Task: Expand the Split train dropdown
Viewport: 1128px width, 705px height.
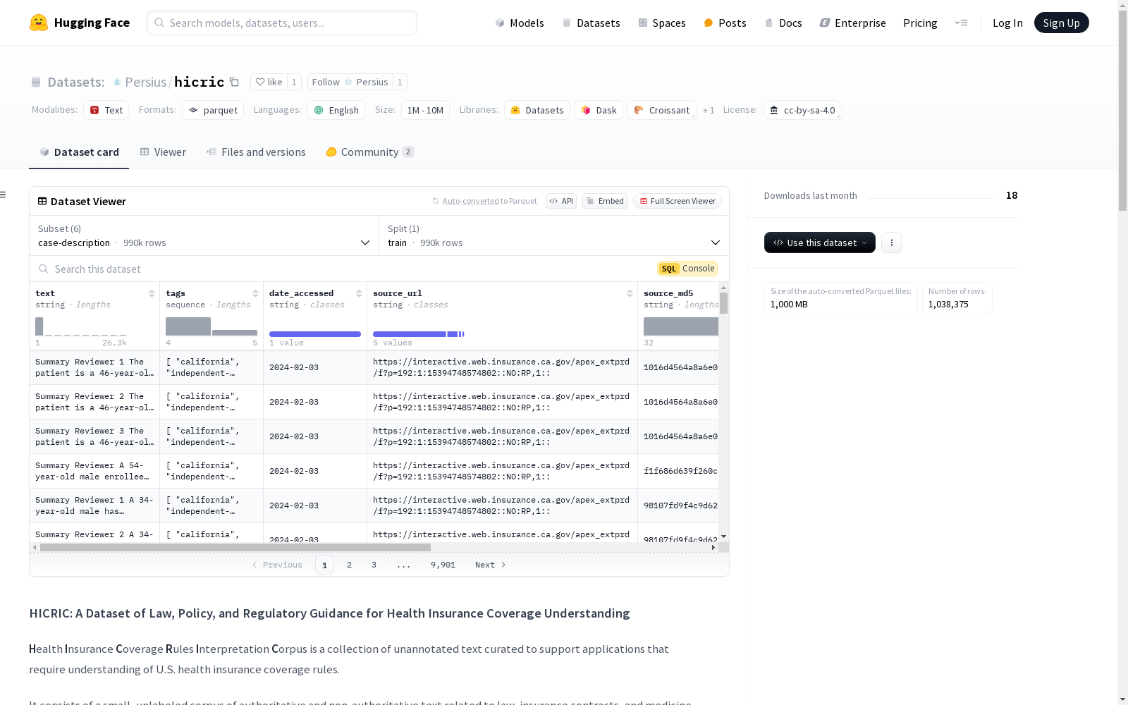Action: [x=554, y=235]
